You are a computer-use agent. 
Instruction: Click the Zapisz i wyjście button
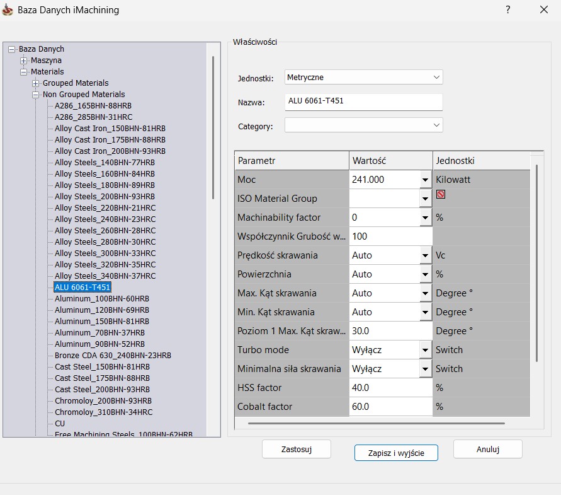pos(395,453)
